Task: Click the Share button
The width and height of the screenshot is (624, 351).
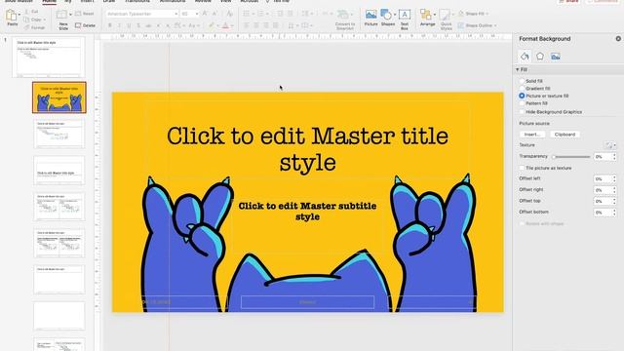Action: 569,1
